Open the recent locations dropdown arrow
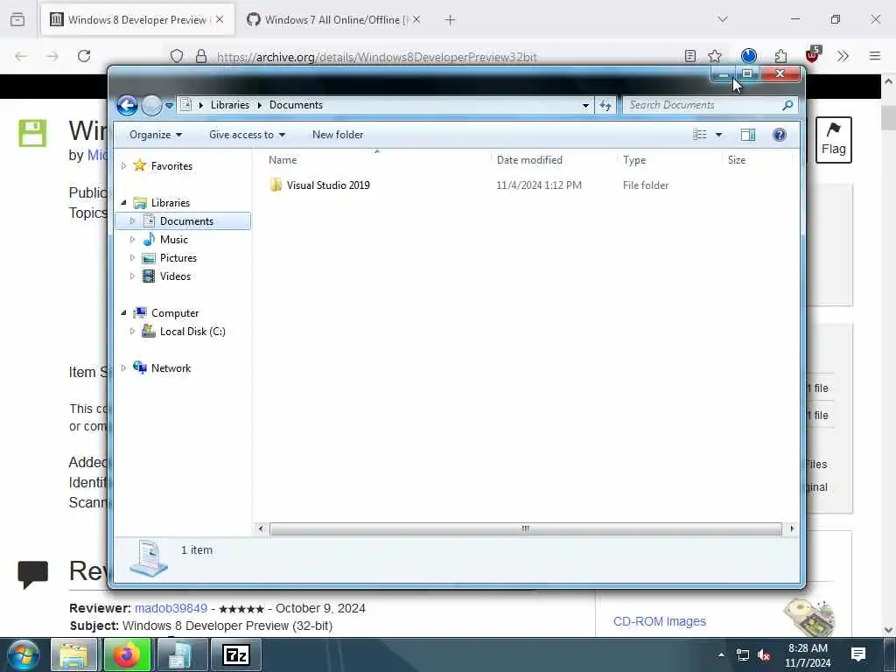Screen dimensions: 896x672 [169, 106]
